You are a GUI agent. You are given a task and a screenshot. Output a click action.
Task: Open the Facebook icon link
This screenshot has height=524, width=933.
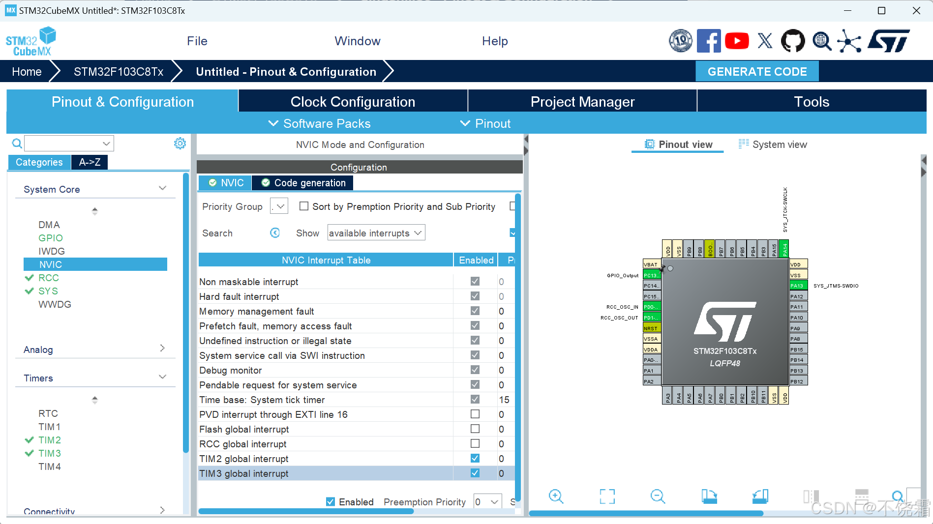pyautogui.click(x=709, y=41)
